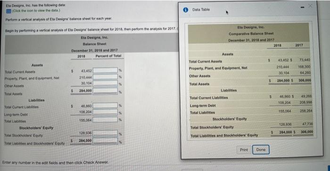Select Total Current Liabilities percent field
Screen dimensions: 330x171
click(x=105, y=105)
